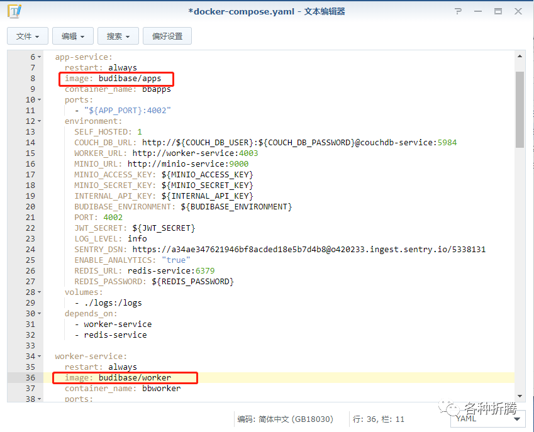This screenshot has width=534, height=432.
Task: Click the redis-service dependency on line 32
Action: (116, 335)
